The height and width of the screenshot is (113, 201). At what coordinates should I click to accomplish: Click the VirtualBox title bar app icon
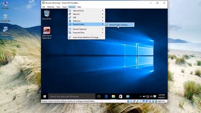pos(43,3)
